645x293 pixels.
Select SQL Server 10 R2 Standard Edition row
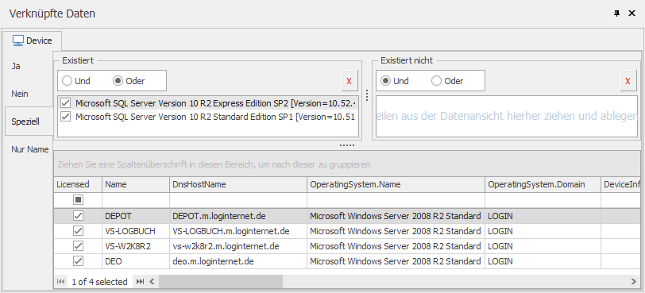pyautogui.click(x=208, y=117)
